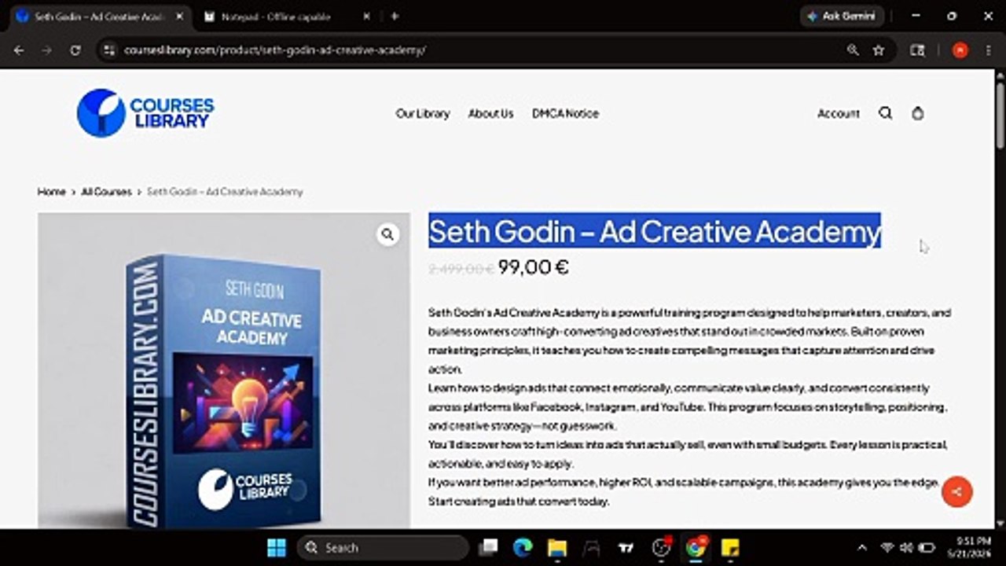Open the site search icon
Viewport: 1006px width, 566px height.
coord(885,113)
